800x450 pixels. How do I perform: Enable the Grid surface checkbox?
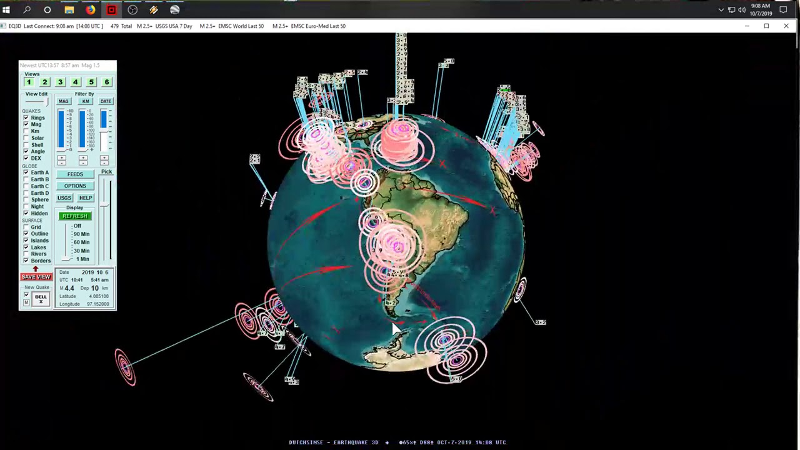click(26, 227)
